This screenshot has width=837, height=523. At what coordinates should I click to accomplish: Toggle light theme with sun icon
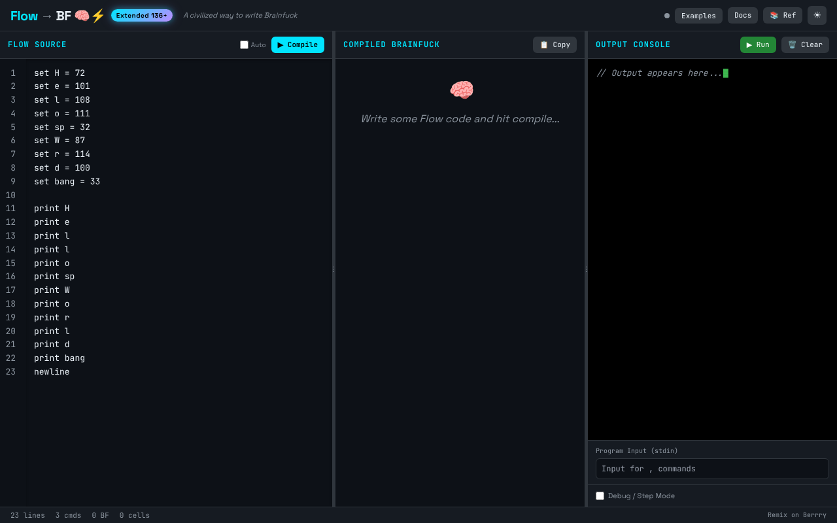[x=817, y=15]
